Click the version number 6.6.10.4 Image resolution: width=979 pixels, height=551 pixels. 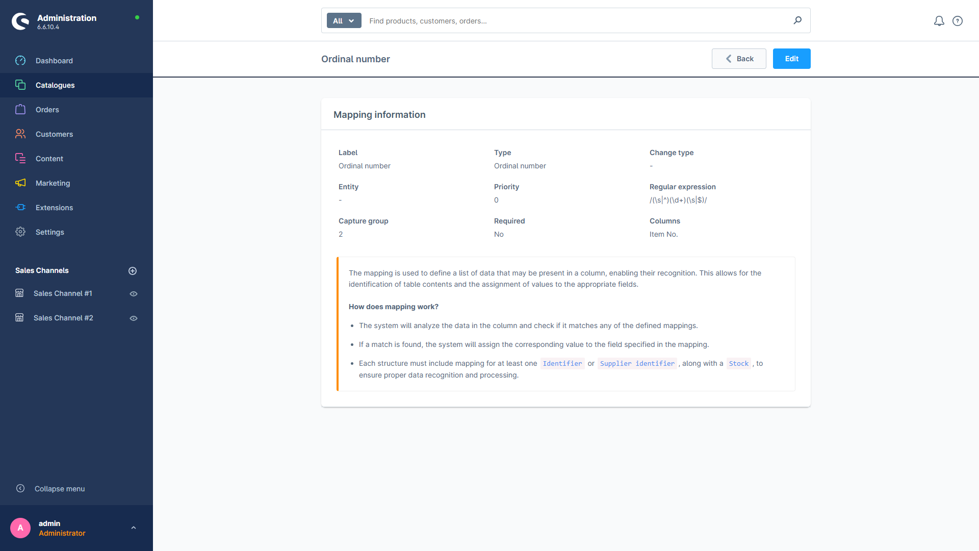pyautogui.click(x=48, y=27)
